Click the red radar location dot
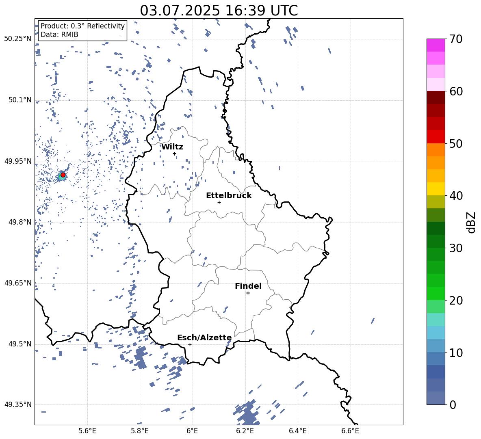Viewport: 481px width, 439px height. [63, 175]
